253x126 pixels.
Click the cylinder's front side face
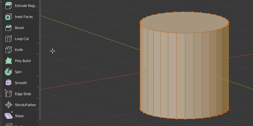(x=181, y=75)
